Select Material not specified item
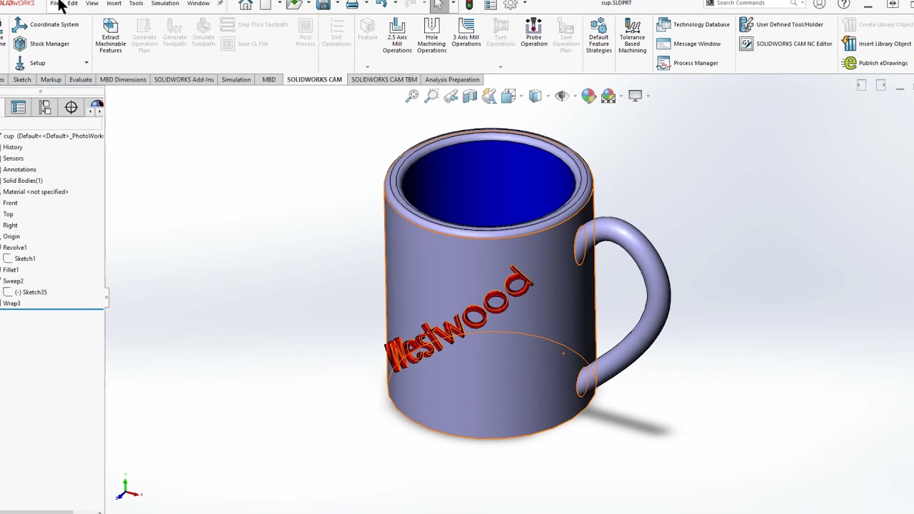The width and height of the screenshot is (914, 514). (36, 192)
